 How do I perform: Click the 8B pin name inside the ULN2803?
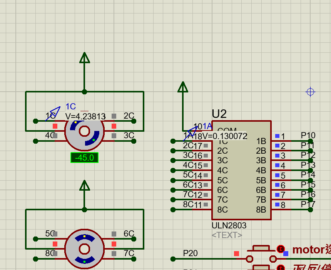coord(261,210)
